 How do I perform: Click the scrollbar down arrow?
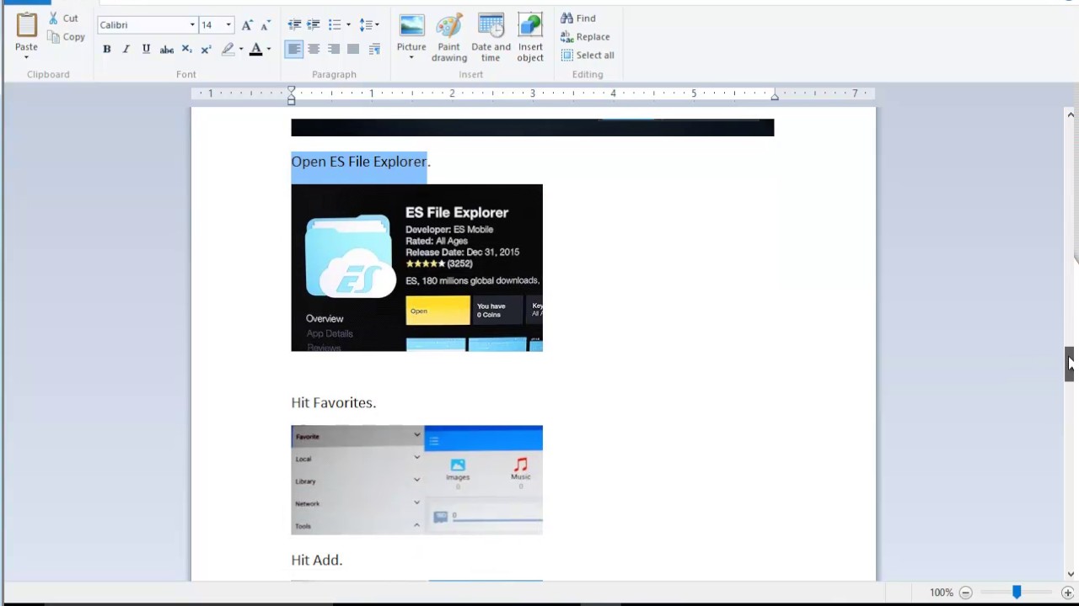[1071, 575]
